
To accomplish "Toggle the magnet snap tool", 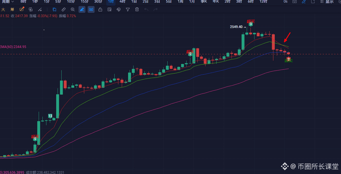I will pos(119,9).
